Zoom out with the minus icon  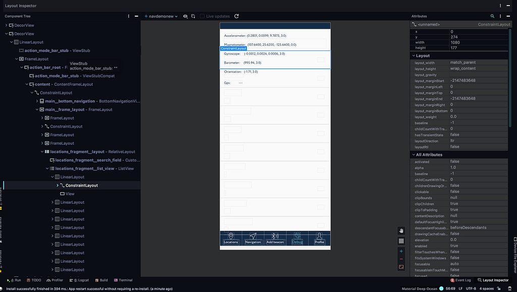[x=401, y=259]
